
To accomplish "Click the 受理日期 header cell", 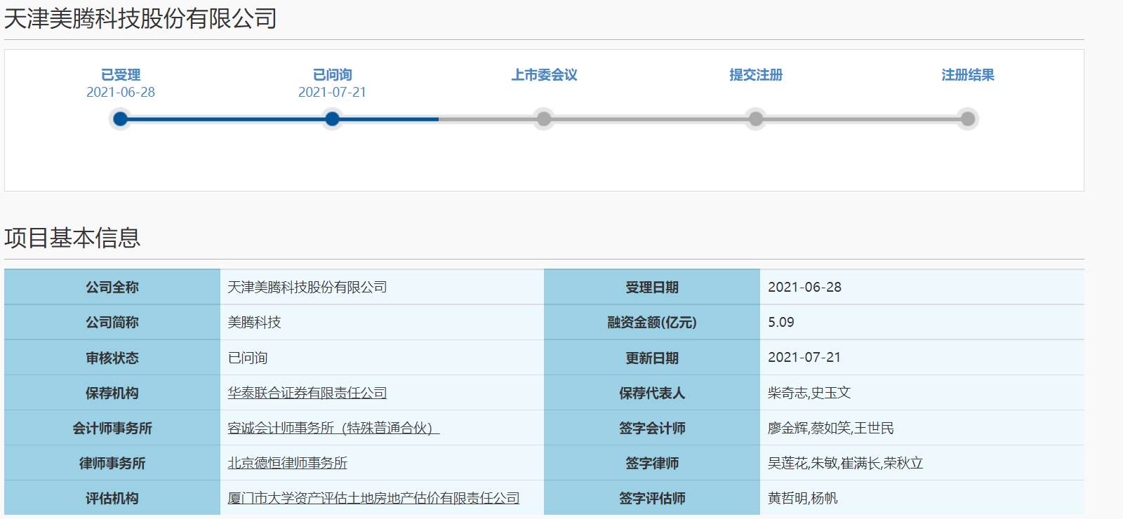I will pos(652,287).
